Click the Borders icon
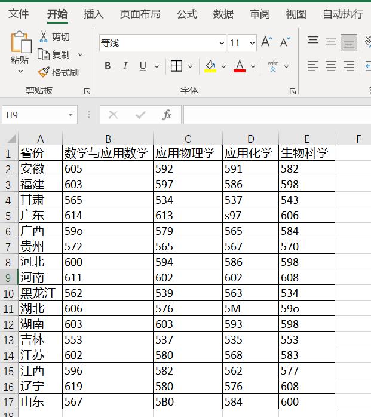The height and width of the screenshot is (417, 371). click(x=176, y=66)
